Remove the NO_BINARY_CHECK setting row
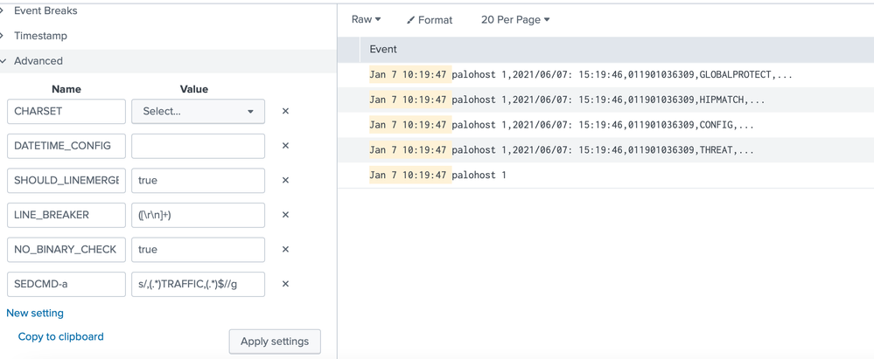Viewport: 874px width, 359px height. point(285,250)
